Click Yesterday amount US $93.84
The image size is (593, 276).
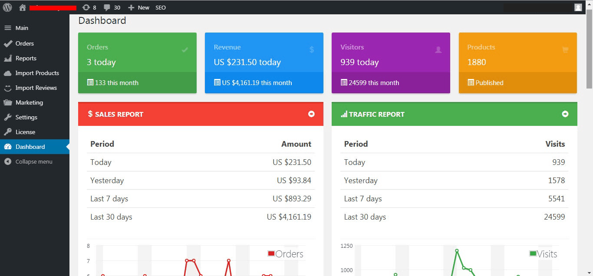pyautogui.click(x=294, y=180)
